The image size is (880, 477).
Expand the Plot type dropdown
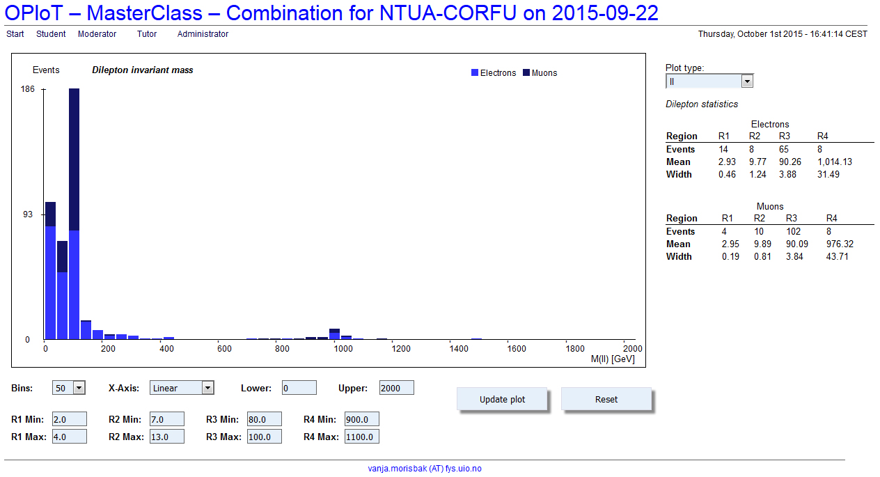point(709,81)
